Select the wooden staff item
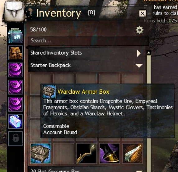 [x=87, y=153]
